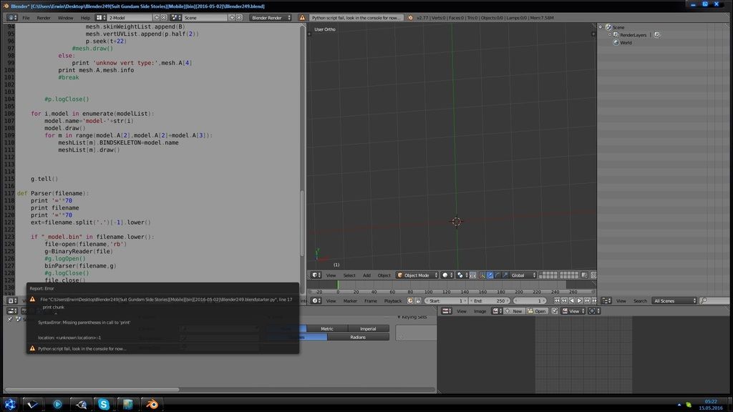Select the Metric unit system option
This screenshot has width=733, height=412.
tap(326, 329)
